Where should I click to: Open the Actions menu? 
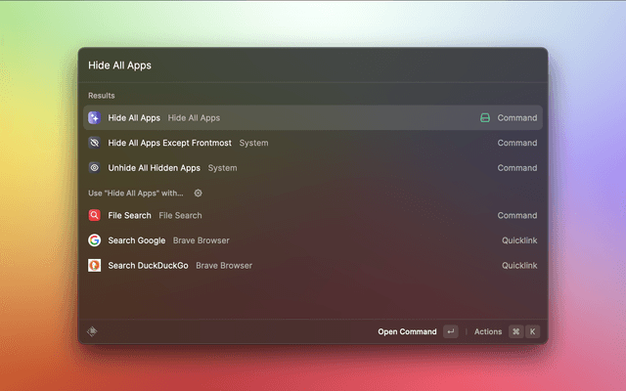coord(488,331)
